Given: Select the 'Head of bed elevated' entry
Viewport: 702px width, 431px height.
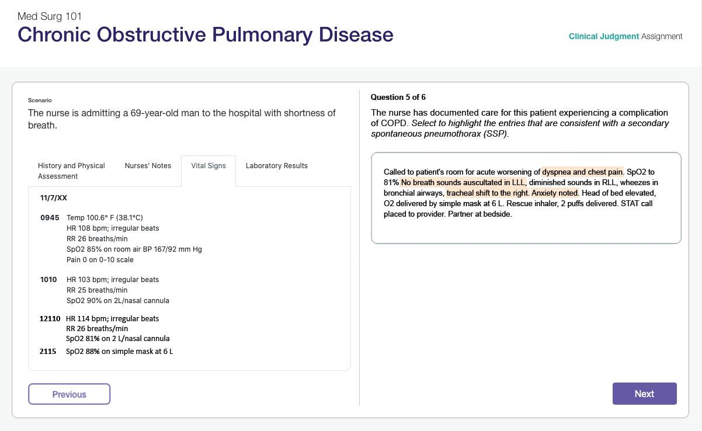Looking at the screenshot, I should tap(618, 193).
